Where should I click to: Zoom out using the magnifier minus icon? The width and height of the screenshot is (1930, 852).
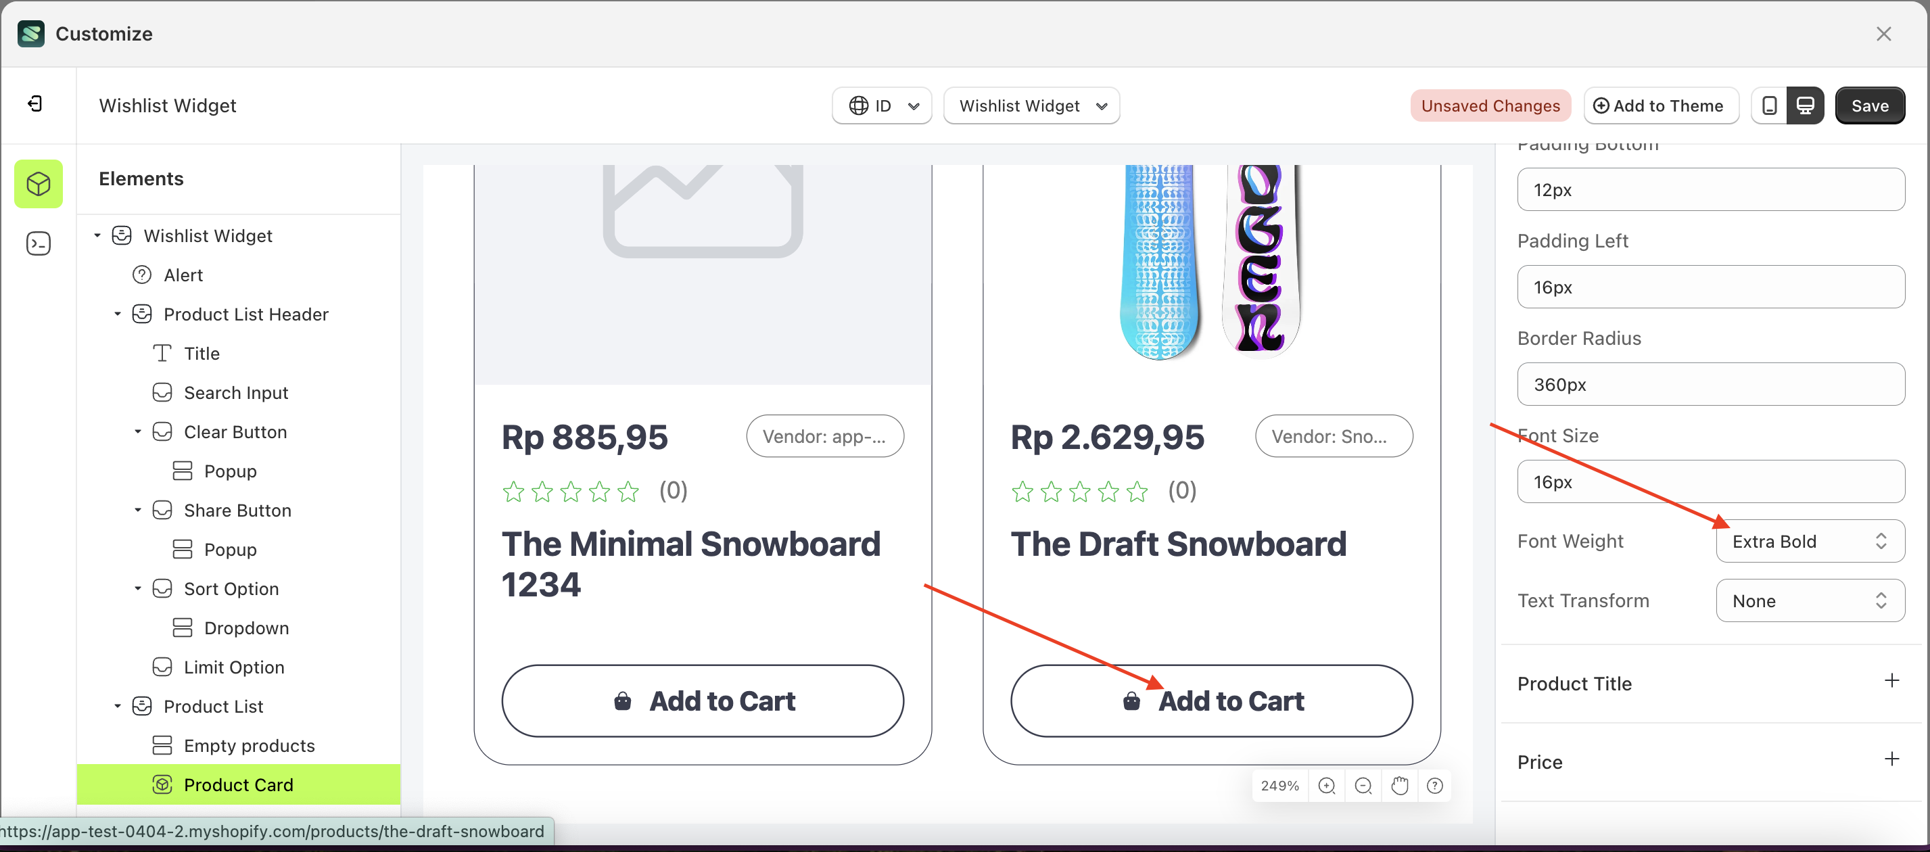point(1363,785)
